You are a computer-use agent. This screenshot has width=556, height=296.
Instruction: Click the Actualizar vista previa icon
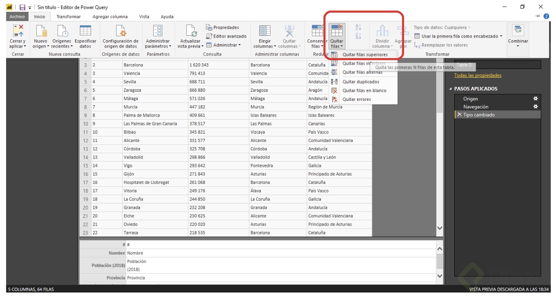[x=191, y=31]
